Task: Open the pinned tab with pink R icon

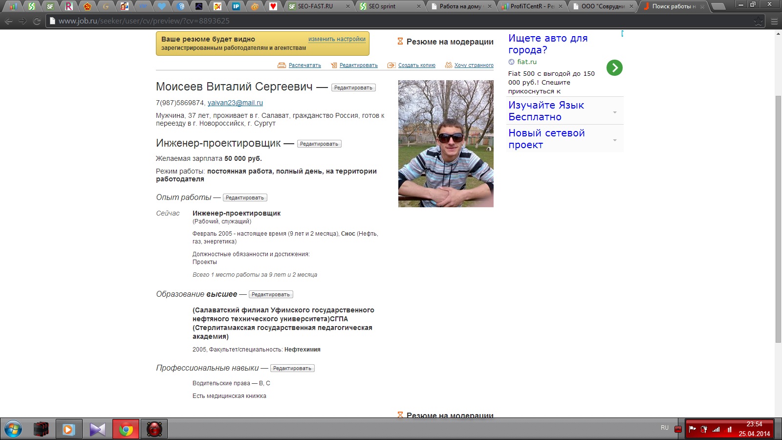Action: (69, 6)
